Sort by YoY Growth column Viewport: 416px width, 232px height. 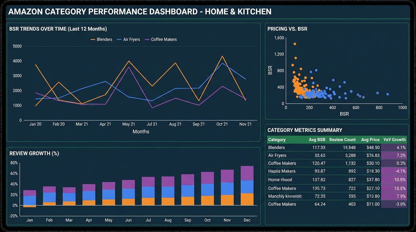(x=394, y=140)
